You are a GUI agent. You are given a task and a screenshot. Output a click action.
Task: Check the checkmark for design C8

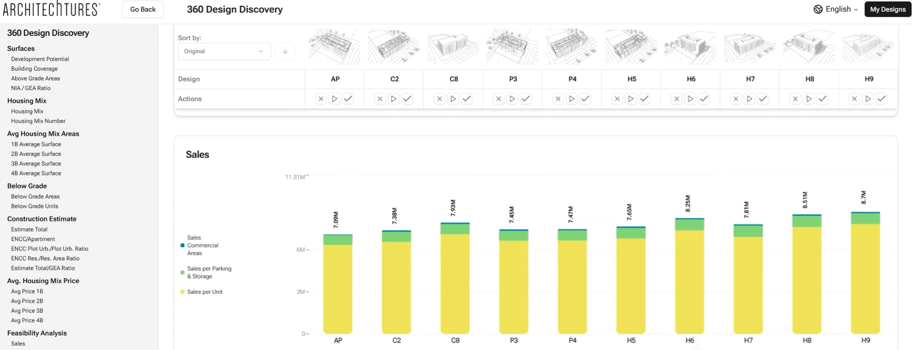click(467, 99)
